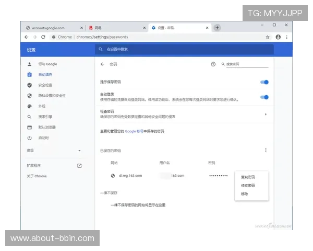This screenshot has width=313, height=251.
Task: Open Chrome three-dot main menu
Action: point(286,37)
